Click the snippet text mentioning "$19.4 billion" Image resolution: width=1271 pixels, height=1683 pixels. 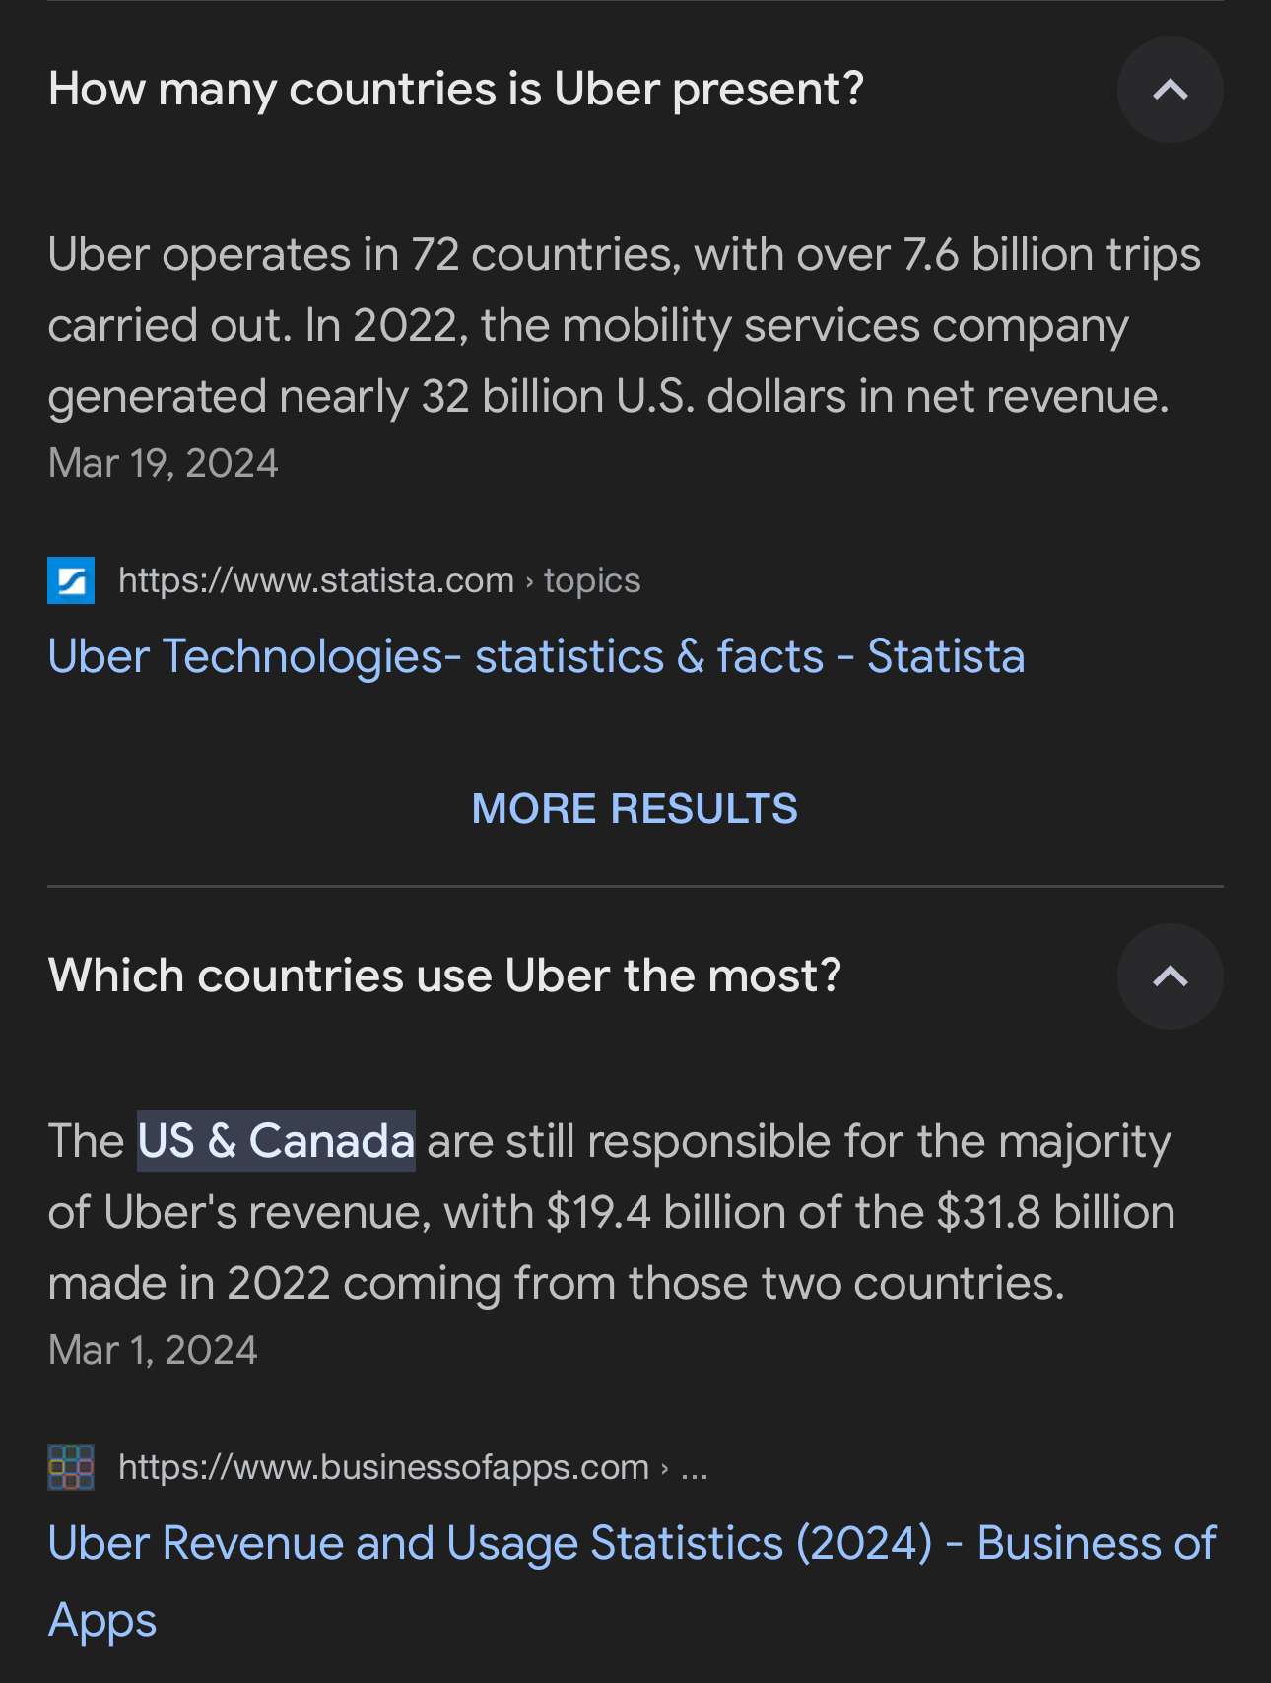click(598, 1213)
